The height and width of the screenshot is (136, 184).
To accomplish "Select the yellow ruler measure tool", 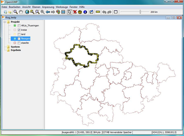I will tap(98, 12).
